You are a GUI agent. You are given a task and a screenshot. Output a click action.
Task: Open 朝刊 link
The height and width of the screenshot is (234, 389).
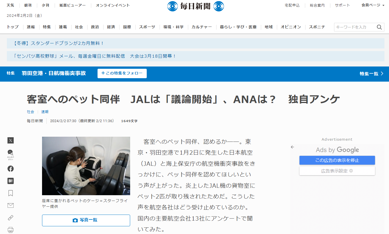28,5
